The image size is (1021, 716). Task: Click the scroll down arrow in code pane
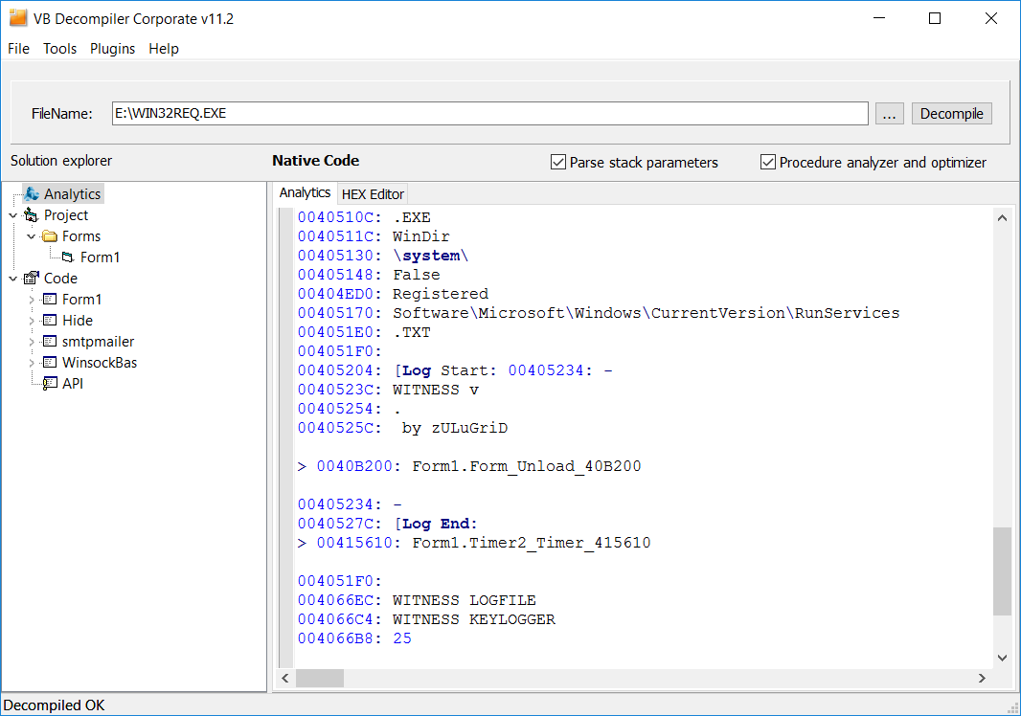1002,658
